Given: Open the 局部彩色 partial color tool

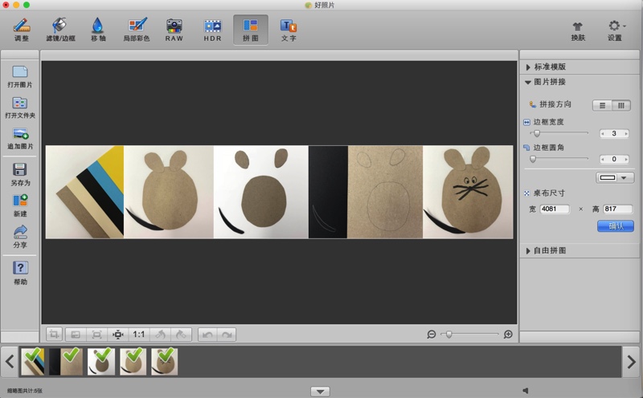Looking at the screenshot, I should click(137, 30).
